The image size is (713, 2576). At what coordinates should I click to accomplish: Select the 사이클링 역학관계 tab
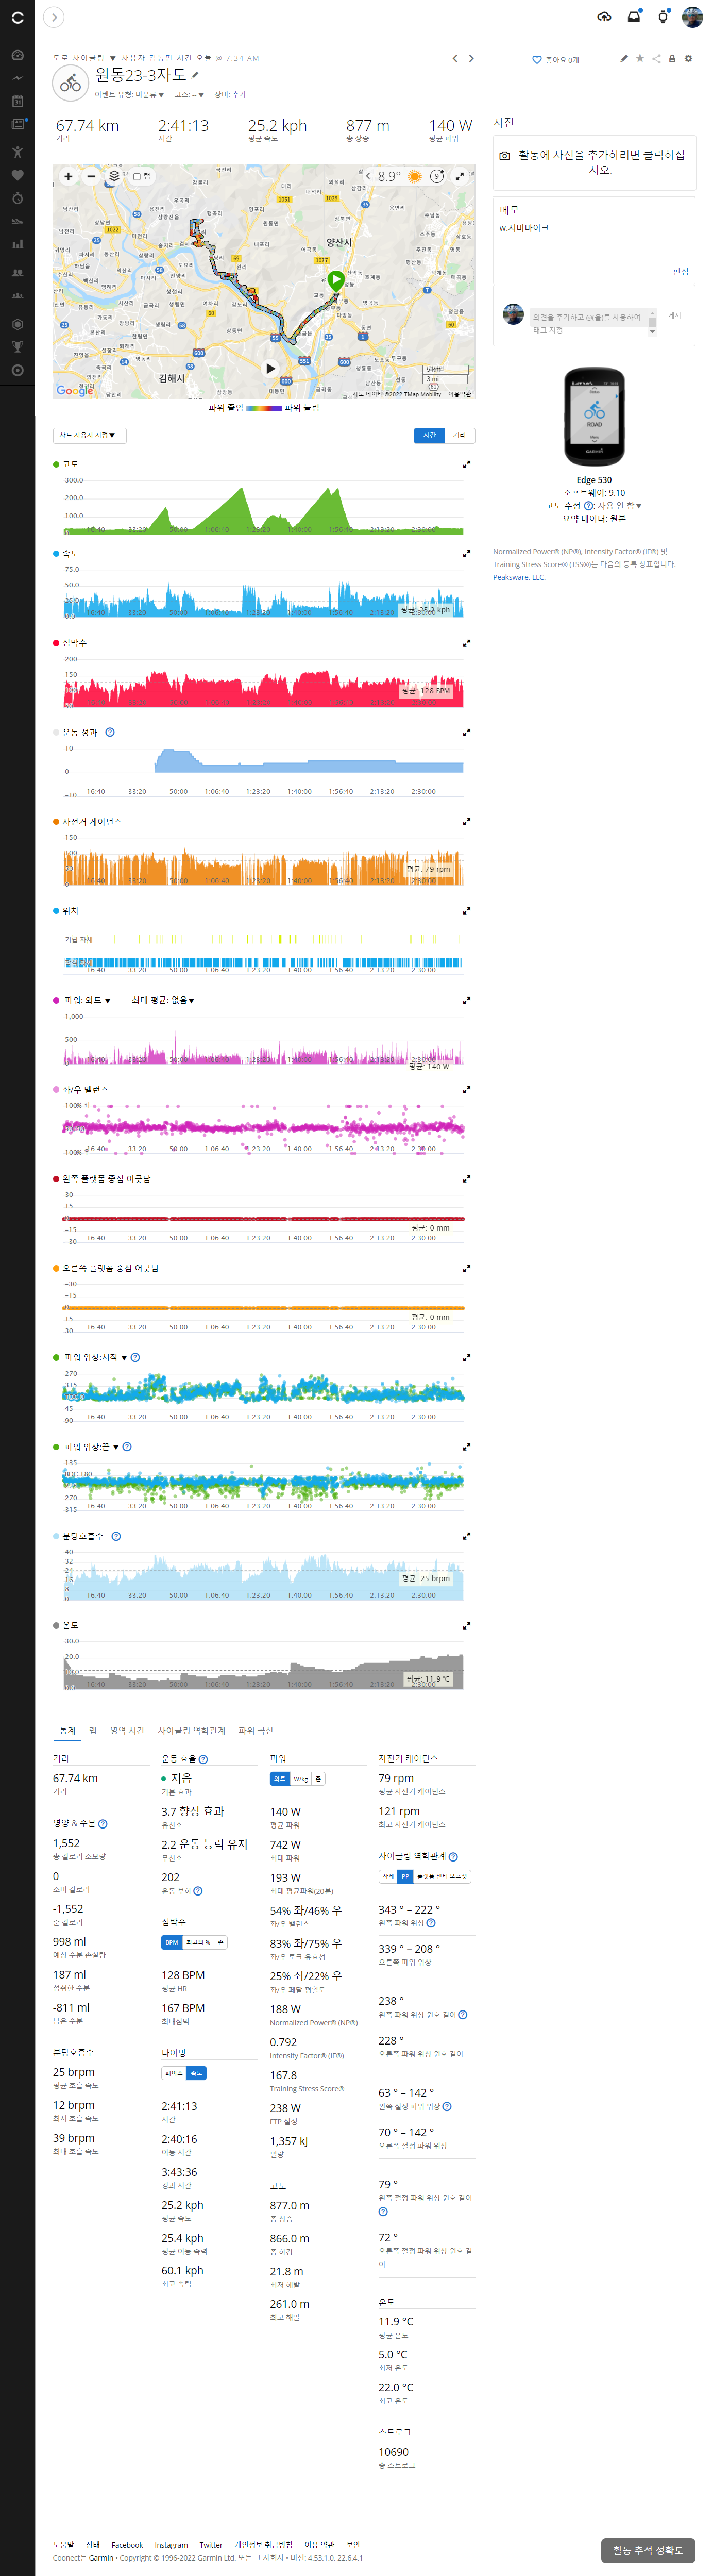(x=191, y=1731)
